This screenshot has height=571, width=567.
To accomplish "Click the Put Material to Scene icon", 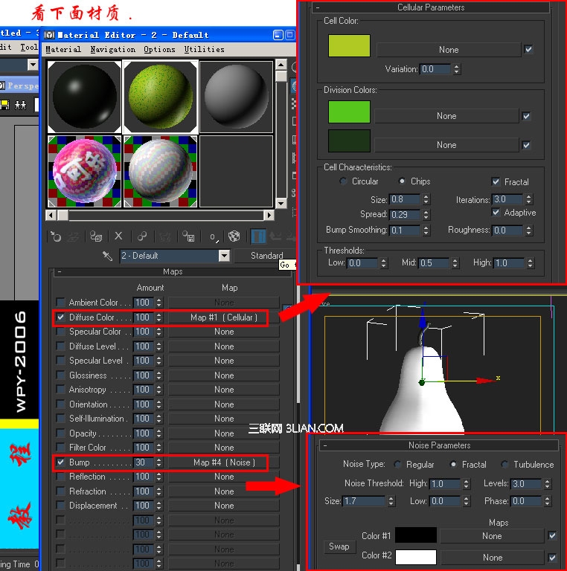I will [x=73, y=236].
